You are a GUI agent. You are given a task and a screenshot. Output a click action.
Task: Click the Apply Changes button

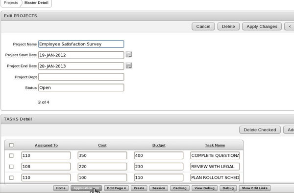262,26
